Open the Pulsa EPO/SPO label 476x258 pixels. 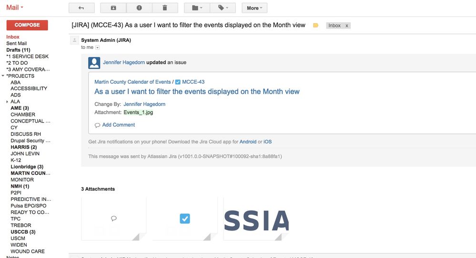pyautogui.click(x=29, y=206)
